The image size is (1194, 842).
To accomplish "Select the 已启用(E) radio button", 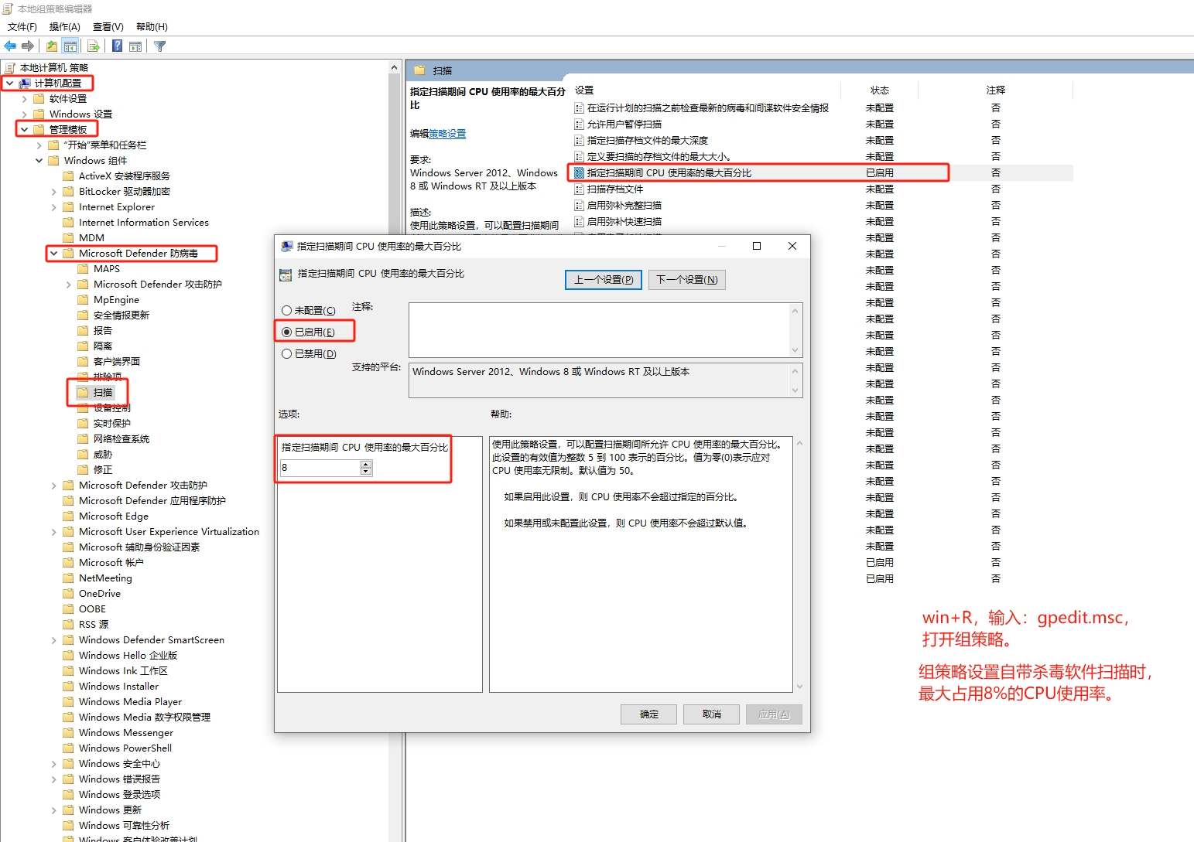I will 287,332.
